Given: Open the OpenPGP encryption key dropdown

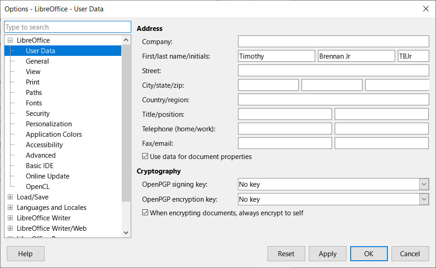Looking at the screenshot, I should (x=424, y=199).
